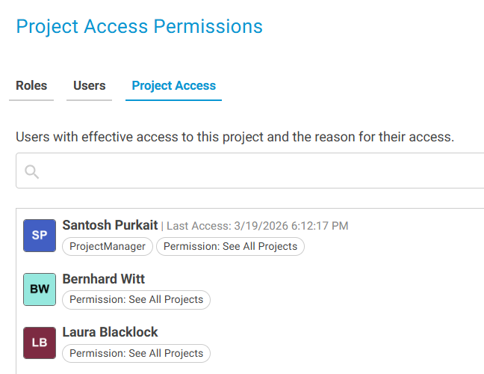Click the BW avatar for Bernhard Witt
This screenshot has height=374, width=484.
point(40,289)
